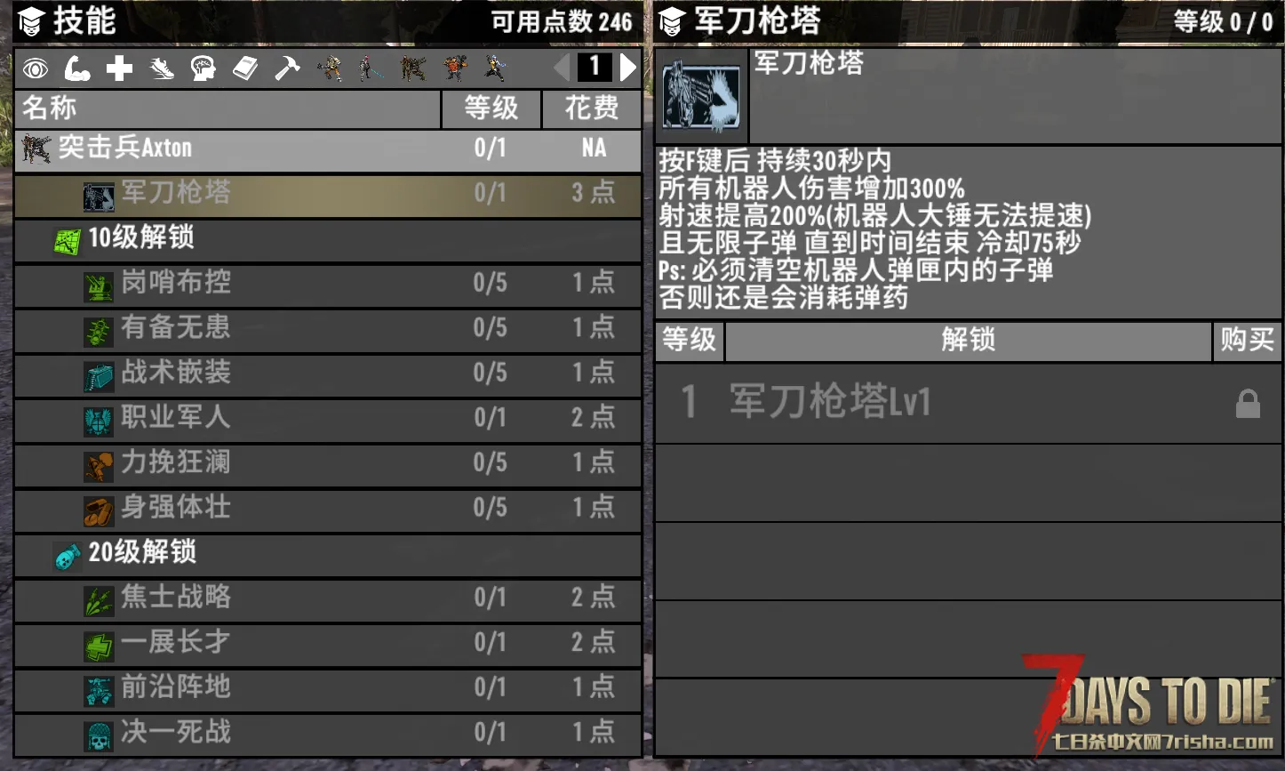The width and height of the screenshot is (1285, 771).
Task: Select the Strength flexed-arm attribute category
Action: (x=77, y=68)
